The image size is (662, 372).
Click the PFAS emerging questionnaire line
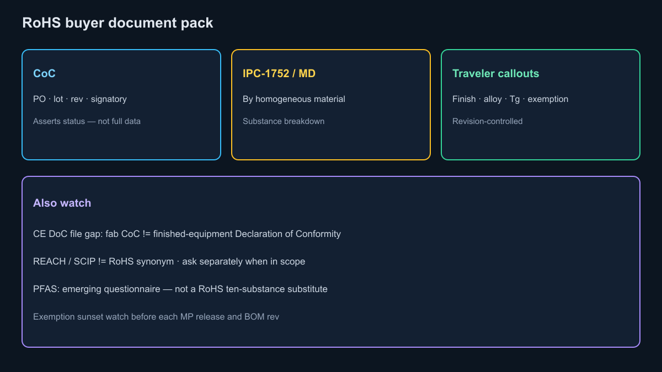pos(180,289)
